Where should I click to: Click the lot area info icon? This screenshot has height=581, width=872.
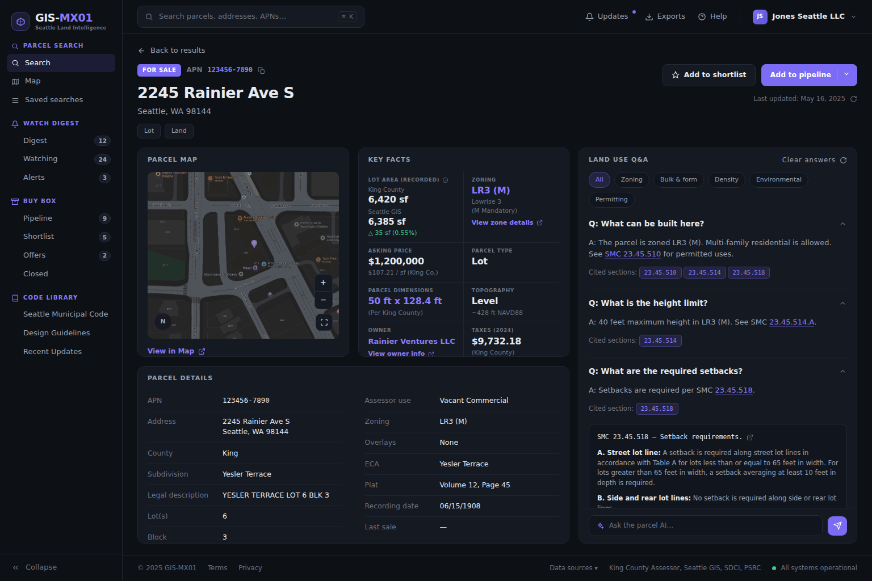point(446,180)
